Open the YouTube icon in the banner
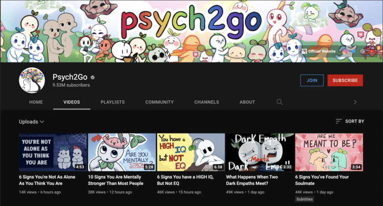Viewport: 383px width, 206px height. click(371, 51)
